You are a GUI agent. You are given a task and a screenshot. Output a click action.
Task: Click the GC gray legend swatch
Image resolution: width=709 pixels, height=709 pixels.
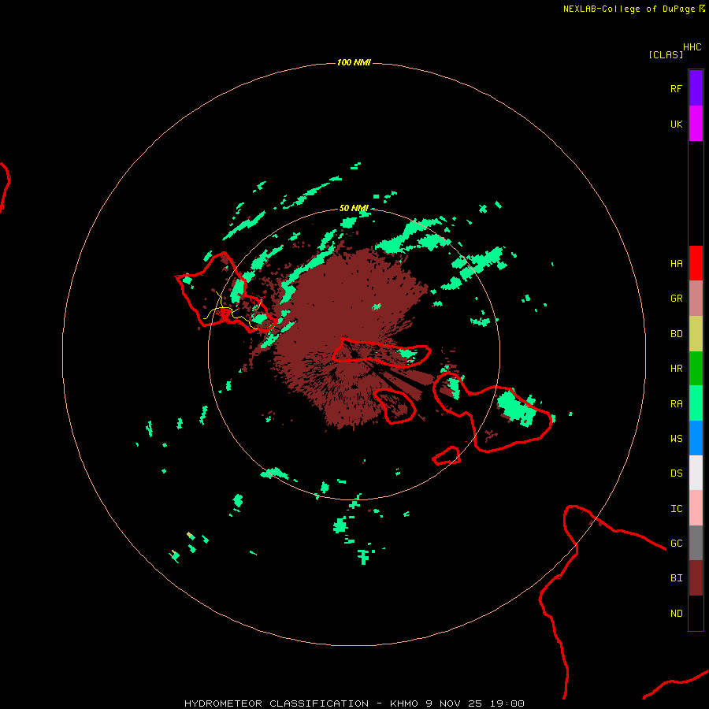tap(696, 543)
